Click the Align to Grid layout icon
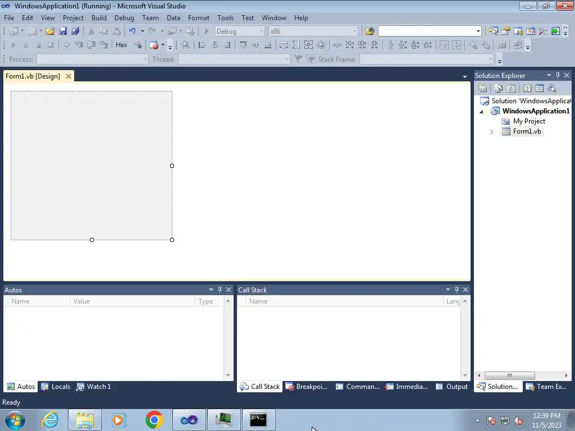Screen dimensions: 575x431 point(185,45)
